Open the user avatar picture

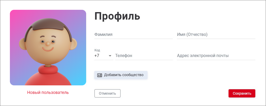click(x=48, y=47)
